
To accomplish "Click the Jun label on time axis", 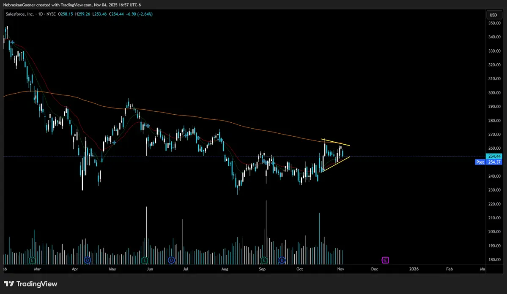I will (150, 269).
